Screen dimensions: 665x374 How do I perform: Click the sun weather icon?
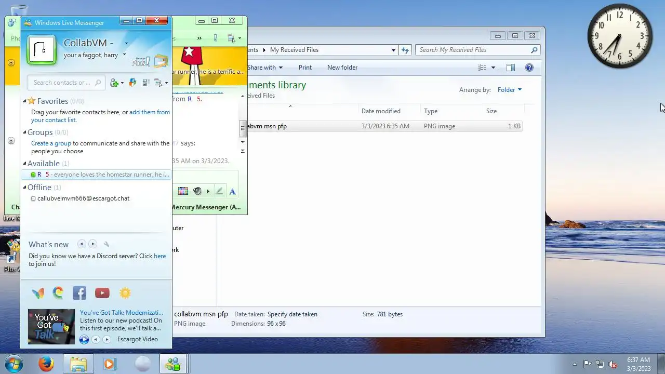point(125,293)
